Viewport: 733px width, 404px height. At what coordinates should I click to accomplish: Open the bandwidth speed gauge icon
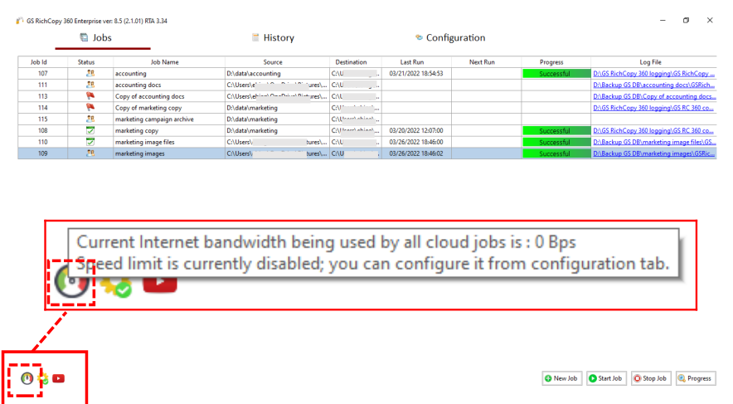click(x=27, y=378)
